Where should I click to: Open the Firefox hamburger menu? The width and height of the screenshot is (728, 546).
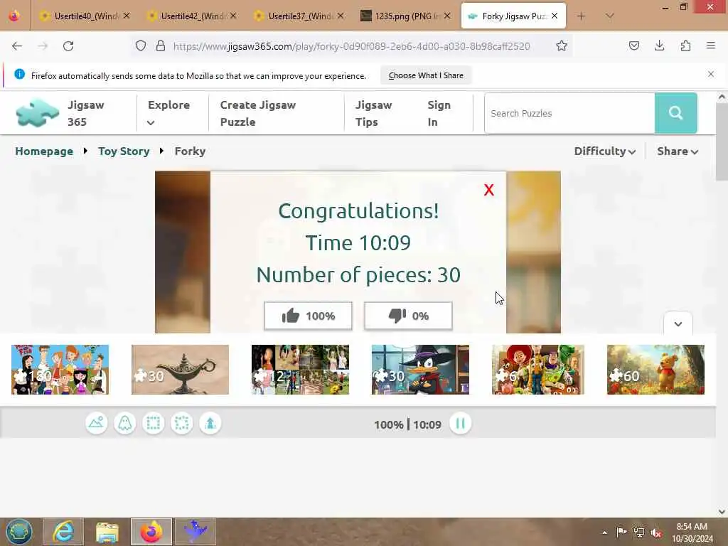(710, 46)
